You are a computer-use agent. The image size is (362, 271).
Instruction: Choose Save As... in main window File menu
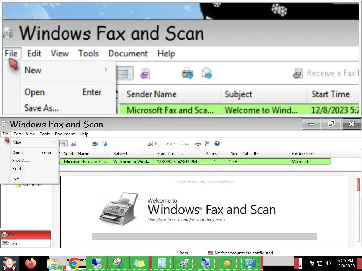coord(34,161)
